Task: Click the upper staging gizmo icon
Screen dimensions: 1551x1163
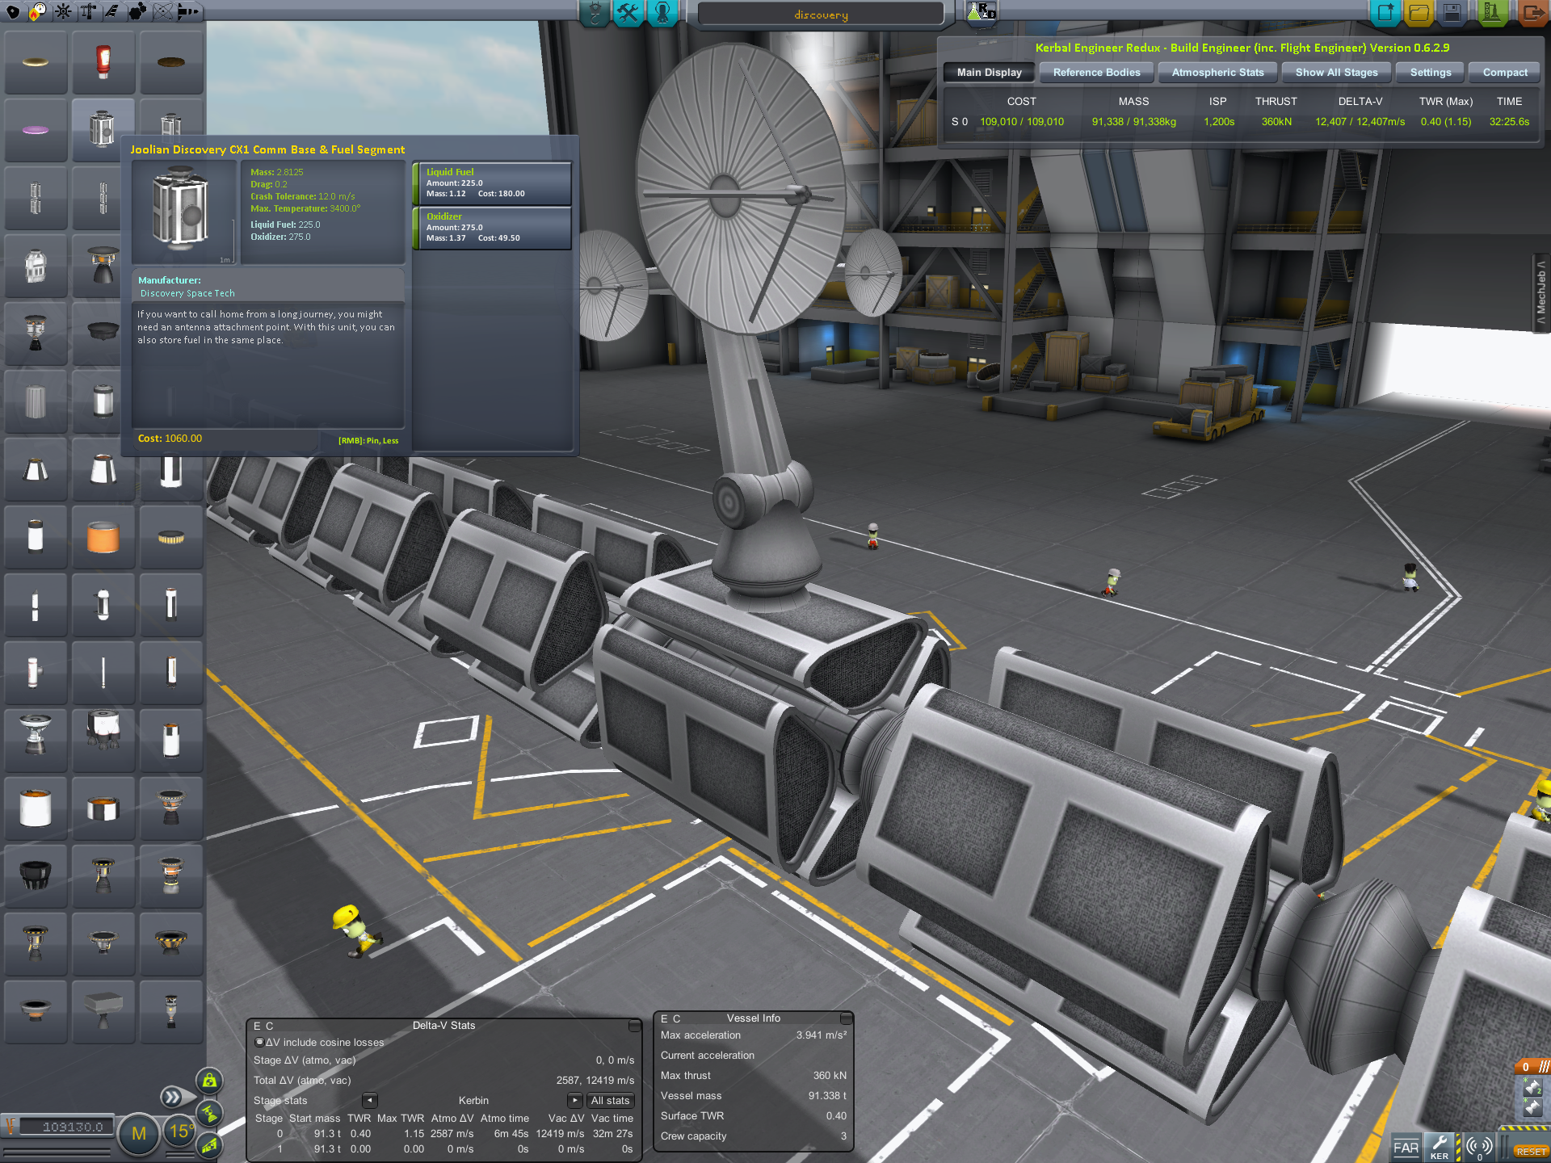Action: (x=1532, y=1088)
